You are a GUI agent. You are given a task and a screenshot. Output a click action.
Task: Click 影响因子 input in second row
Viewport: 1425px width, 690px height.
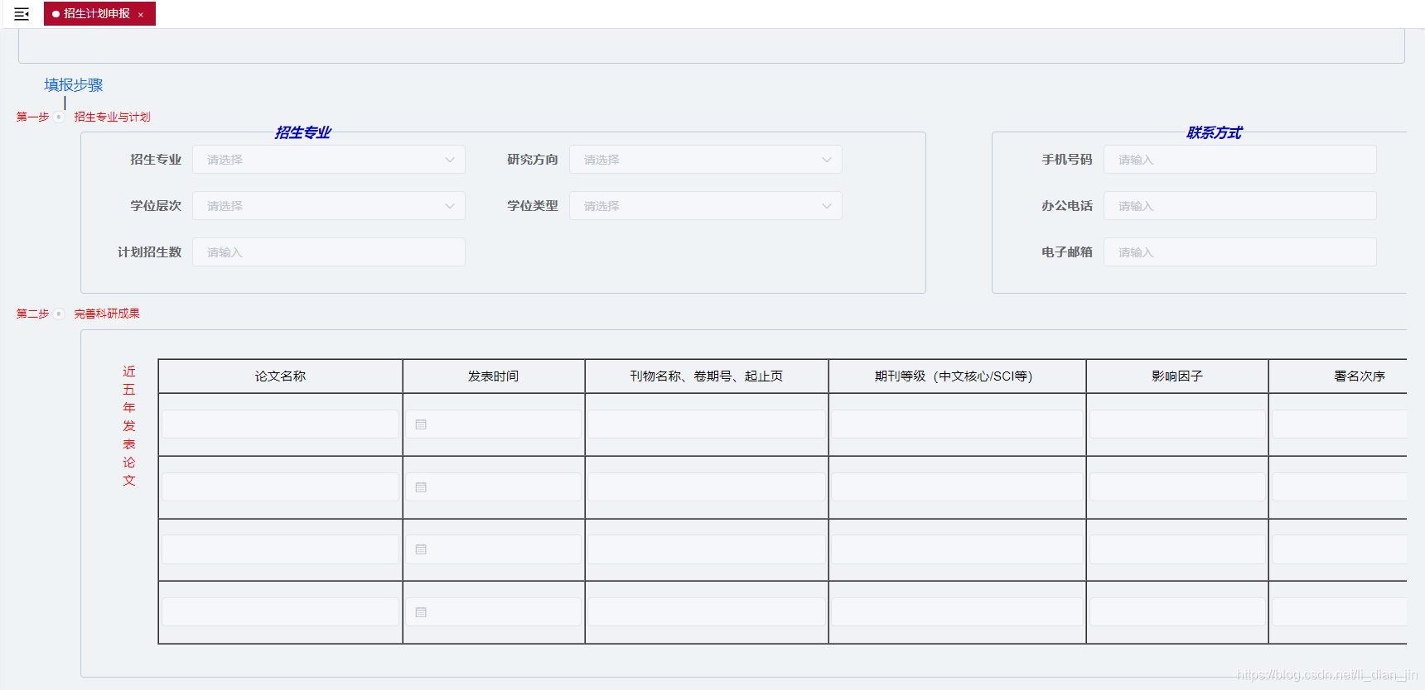[x=1177, y=487]
